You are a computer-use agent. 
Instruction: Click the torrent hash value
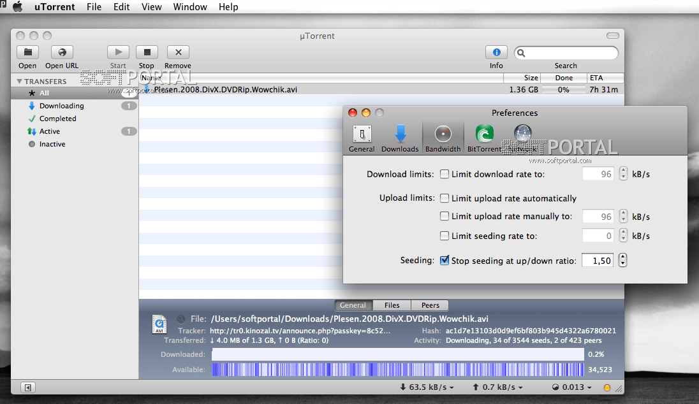(531, 331)
